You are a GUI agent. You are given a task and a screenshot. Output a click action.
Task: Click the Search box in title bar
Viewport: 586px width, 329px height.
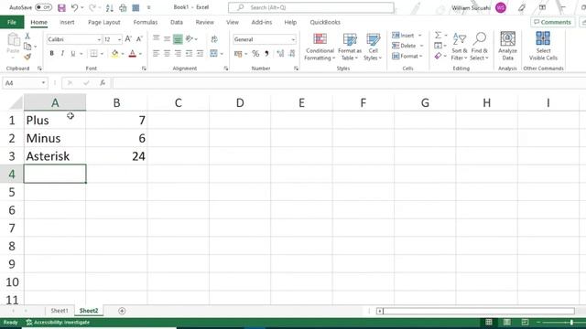311,7
